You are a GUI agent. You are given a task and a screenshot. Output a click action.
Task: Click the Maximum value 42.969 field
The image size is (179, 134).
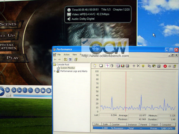pyautogui.click(x=137, y=119)
